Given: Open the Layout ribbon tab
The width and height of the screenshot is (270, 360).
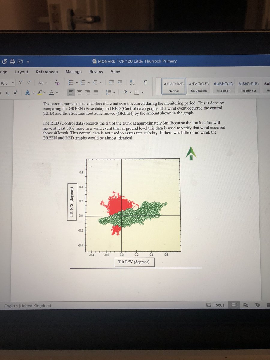Looking at the screenshot, I should (x=22, y=72).
